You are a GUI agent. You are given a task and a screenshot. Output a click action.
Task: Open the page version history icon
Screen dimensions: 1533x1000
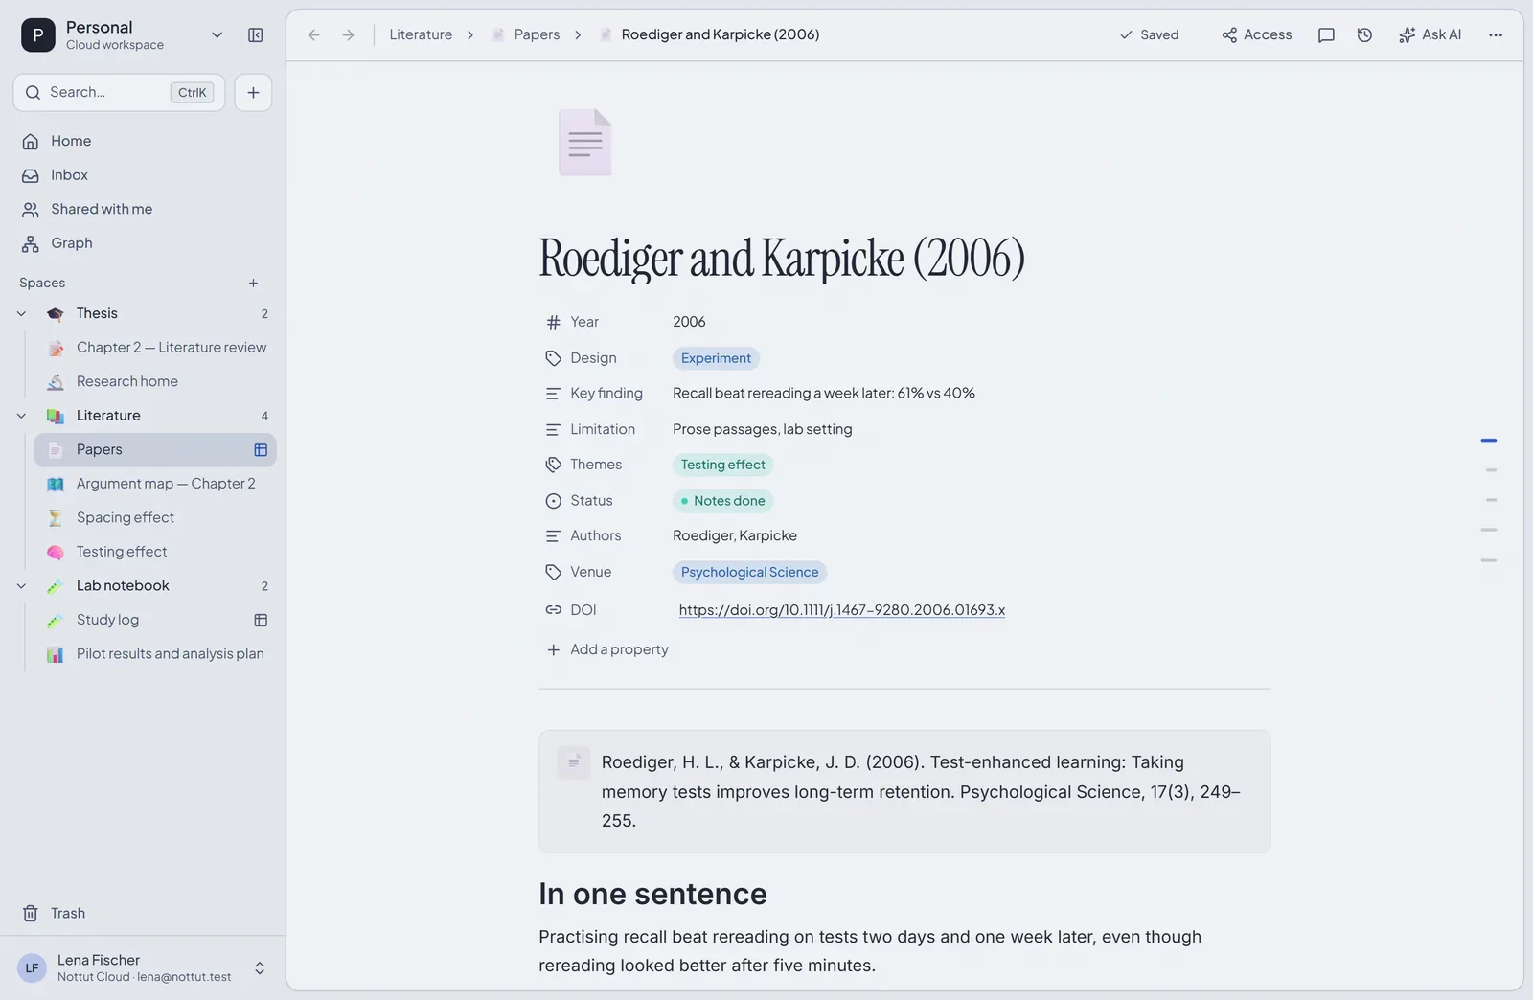(x=1364, y=35)
